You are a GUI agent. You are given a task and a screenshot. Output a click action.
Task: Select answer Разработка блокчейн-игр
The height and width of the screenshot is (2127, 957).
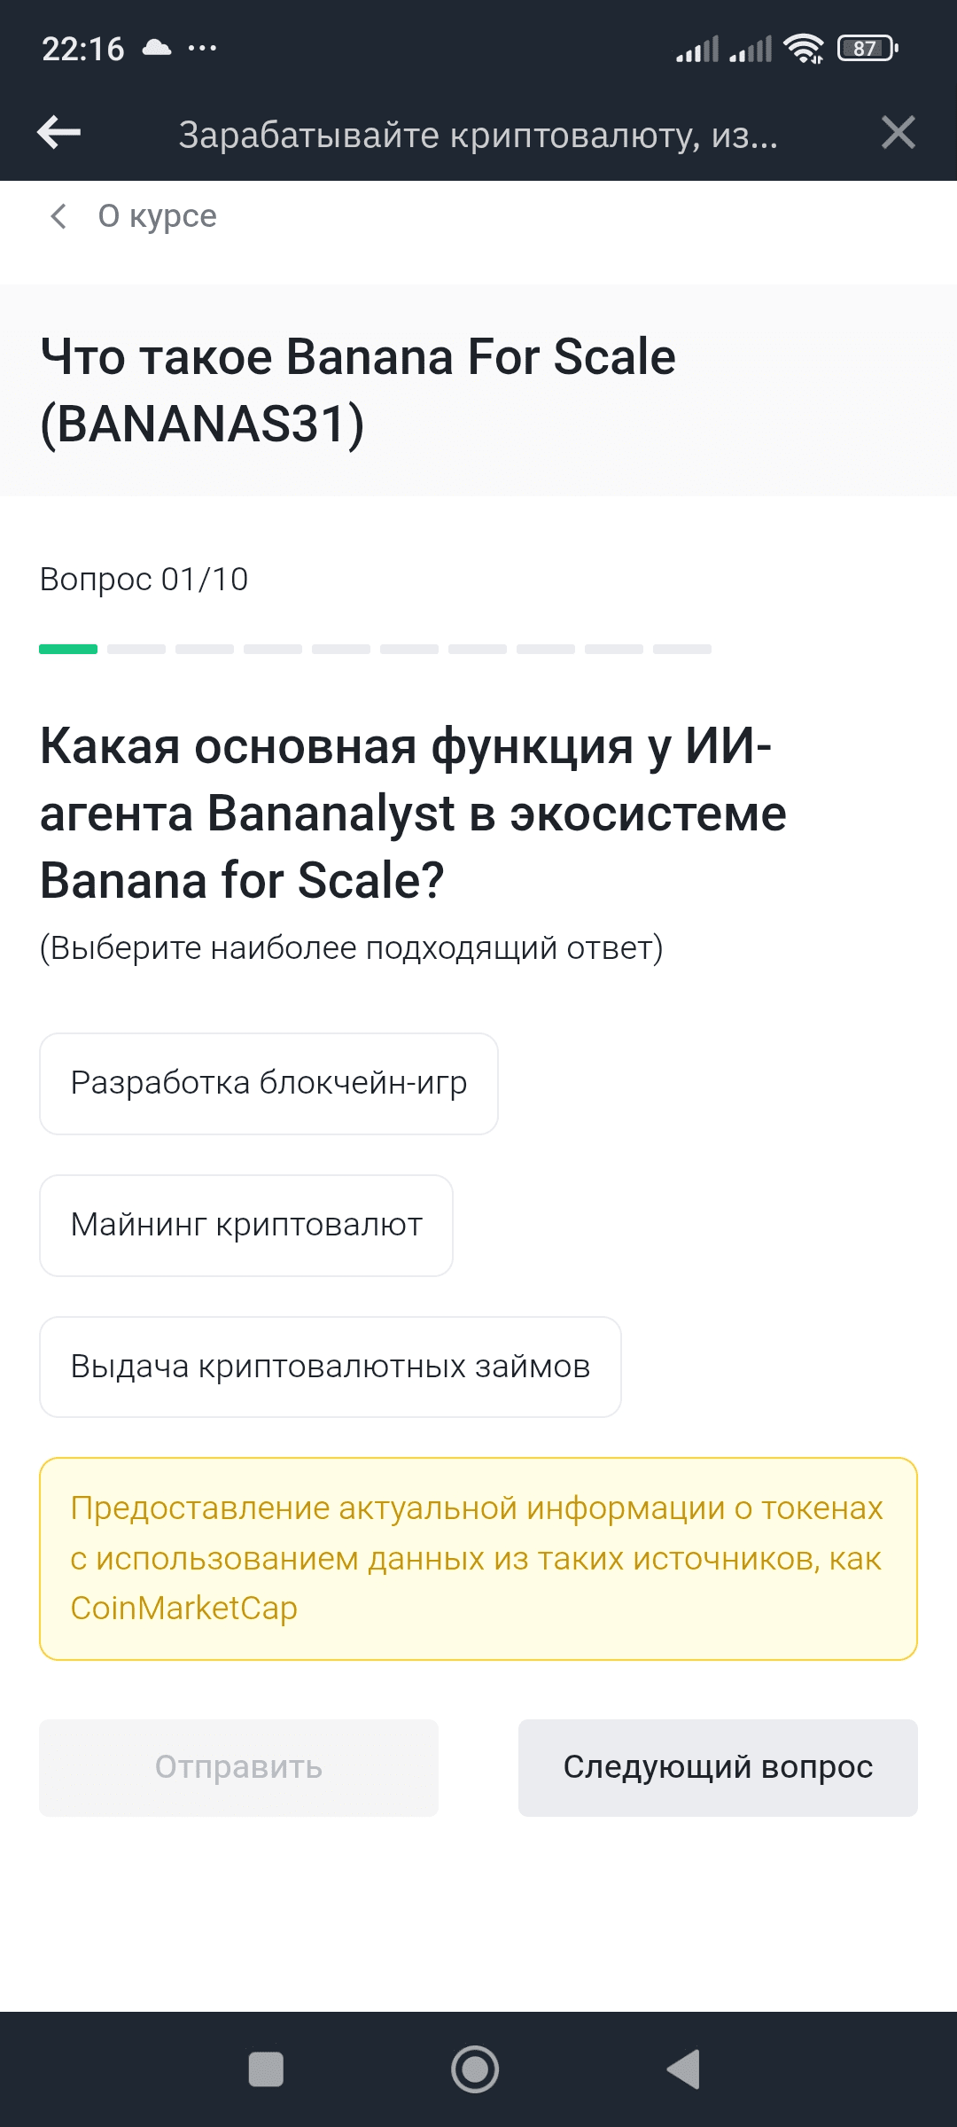(268, 1083)
